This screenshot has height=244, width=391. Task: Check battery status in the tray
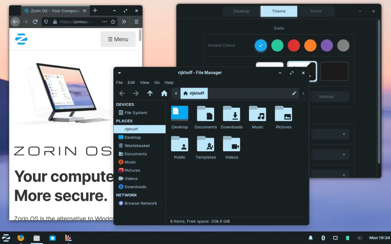click(347, 238)
